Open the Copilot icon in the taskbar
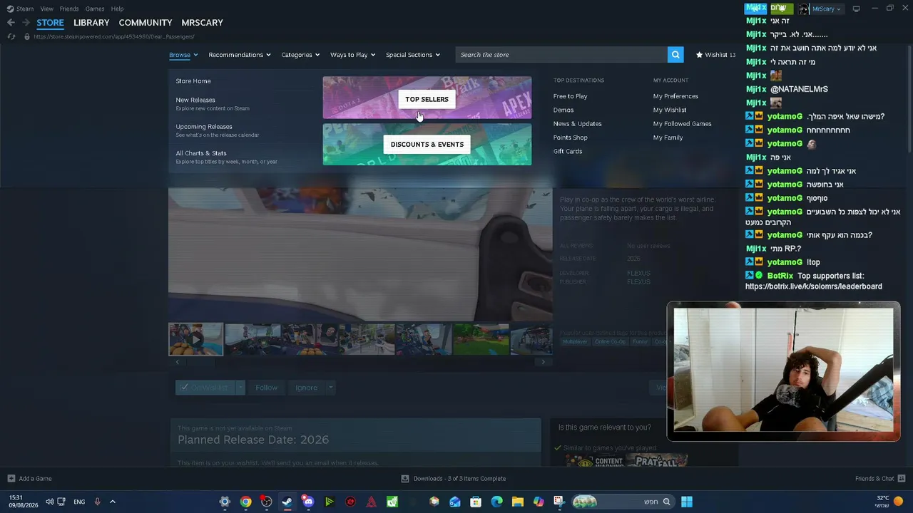Screen dimensions: 913x513 (x=539, y=502)
